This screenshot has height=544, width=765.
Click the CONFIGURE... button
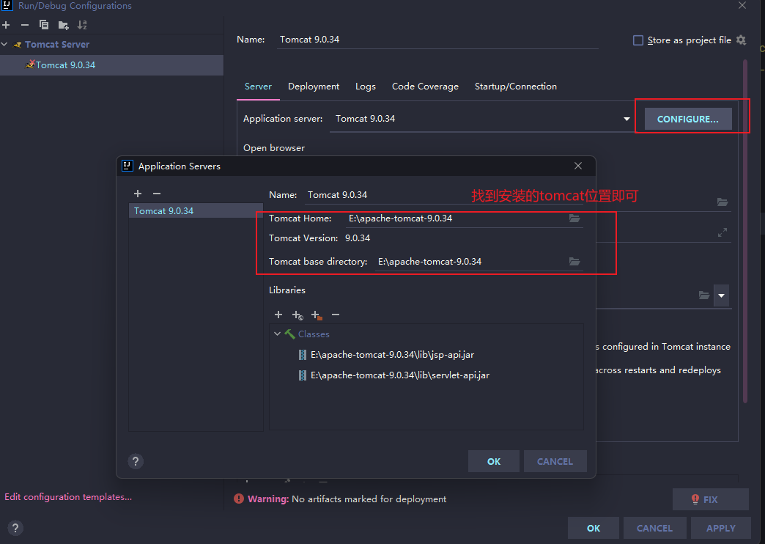pyautogui.click(x=688, y=120)
